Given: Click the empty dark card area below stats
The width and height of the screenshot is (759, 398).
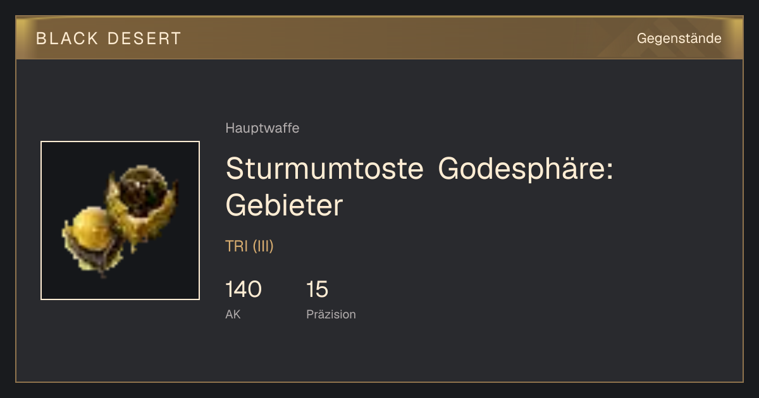Looking at the screenshot, I should (x=379, y=353).
